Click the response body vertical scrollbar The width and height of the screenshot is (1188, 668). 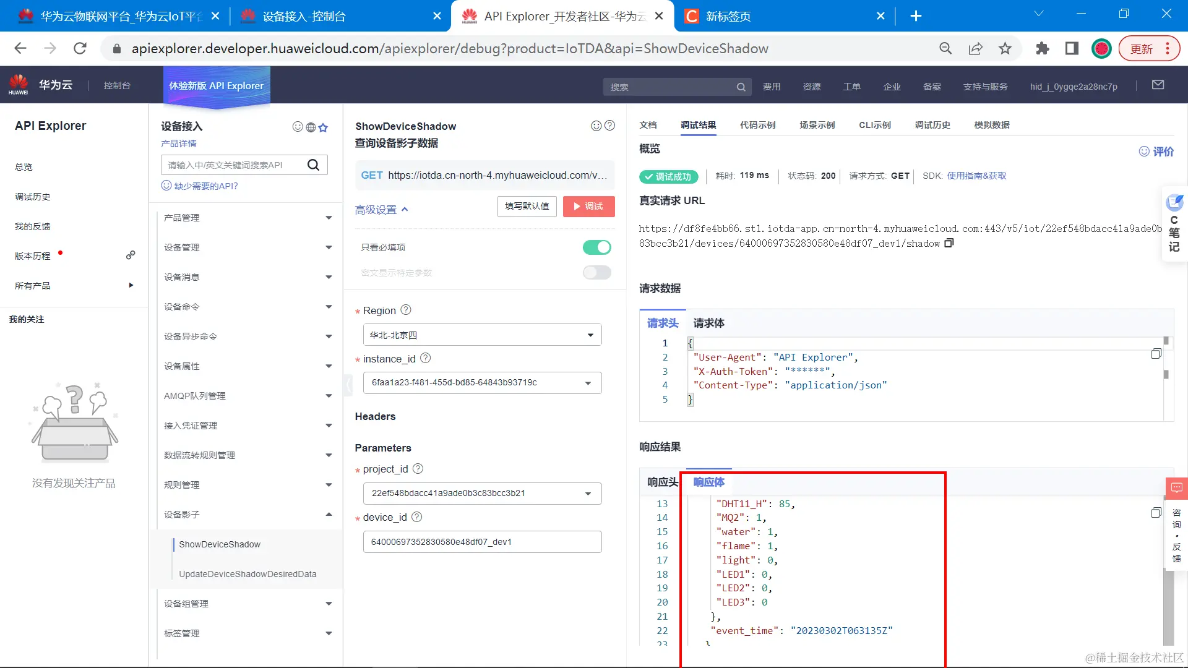[x=1168, y=607]
